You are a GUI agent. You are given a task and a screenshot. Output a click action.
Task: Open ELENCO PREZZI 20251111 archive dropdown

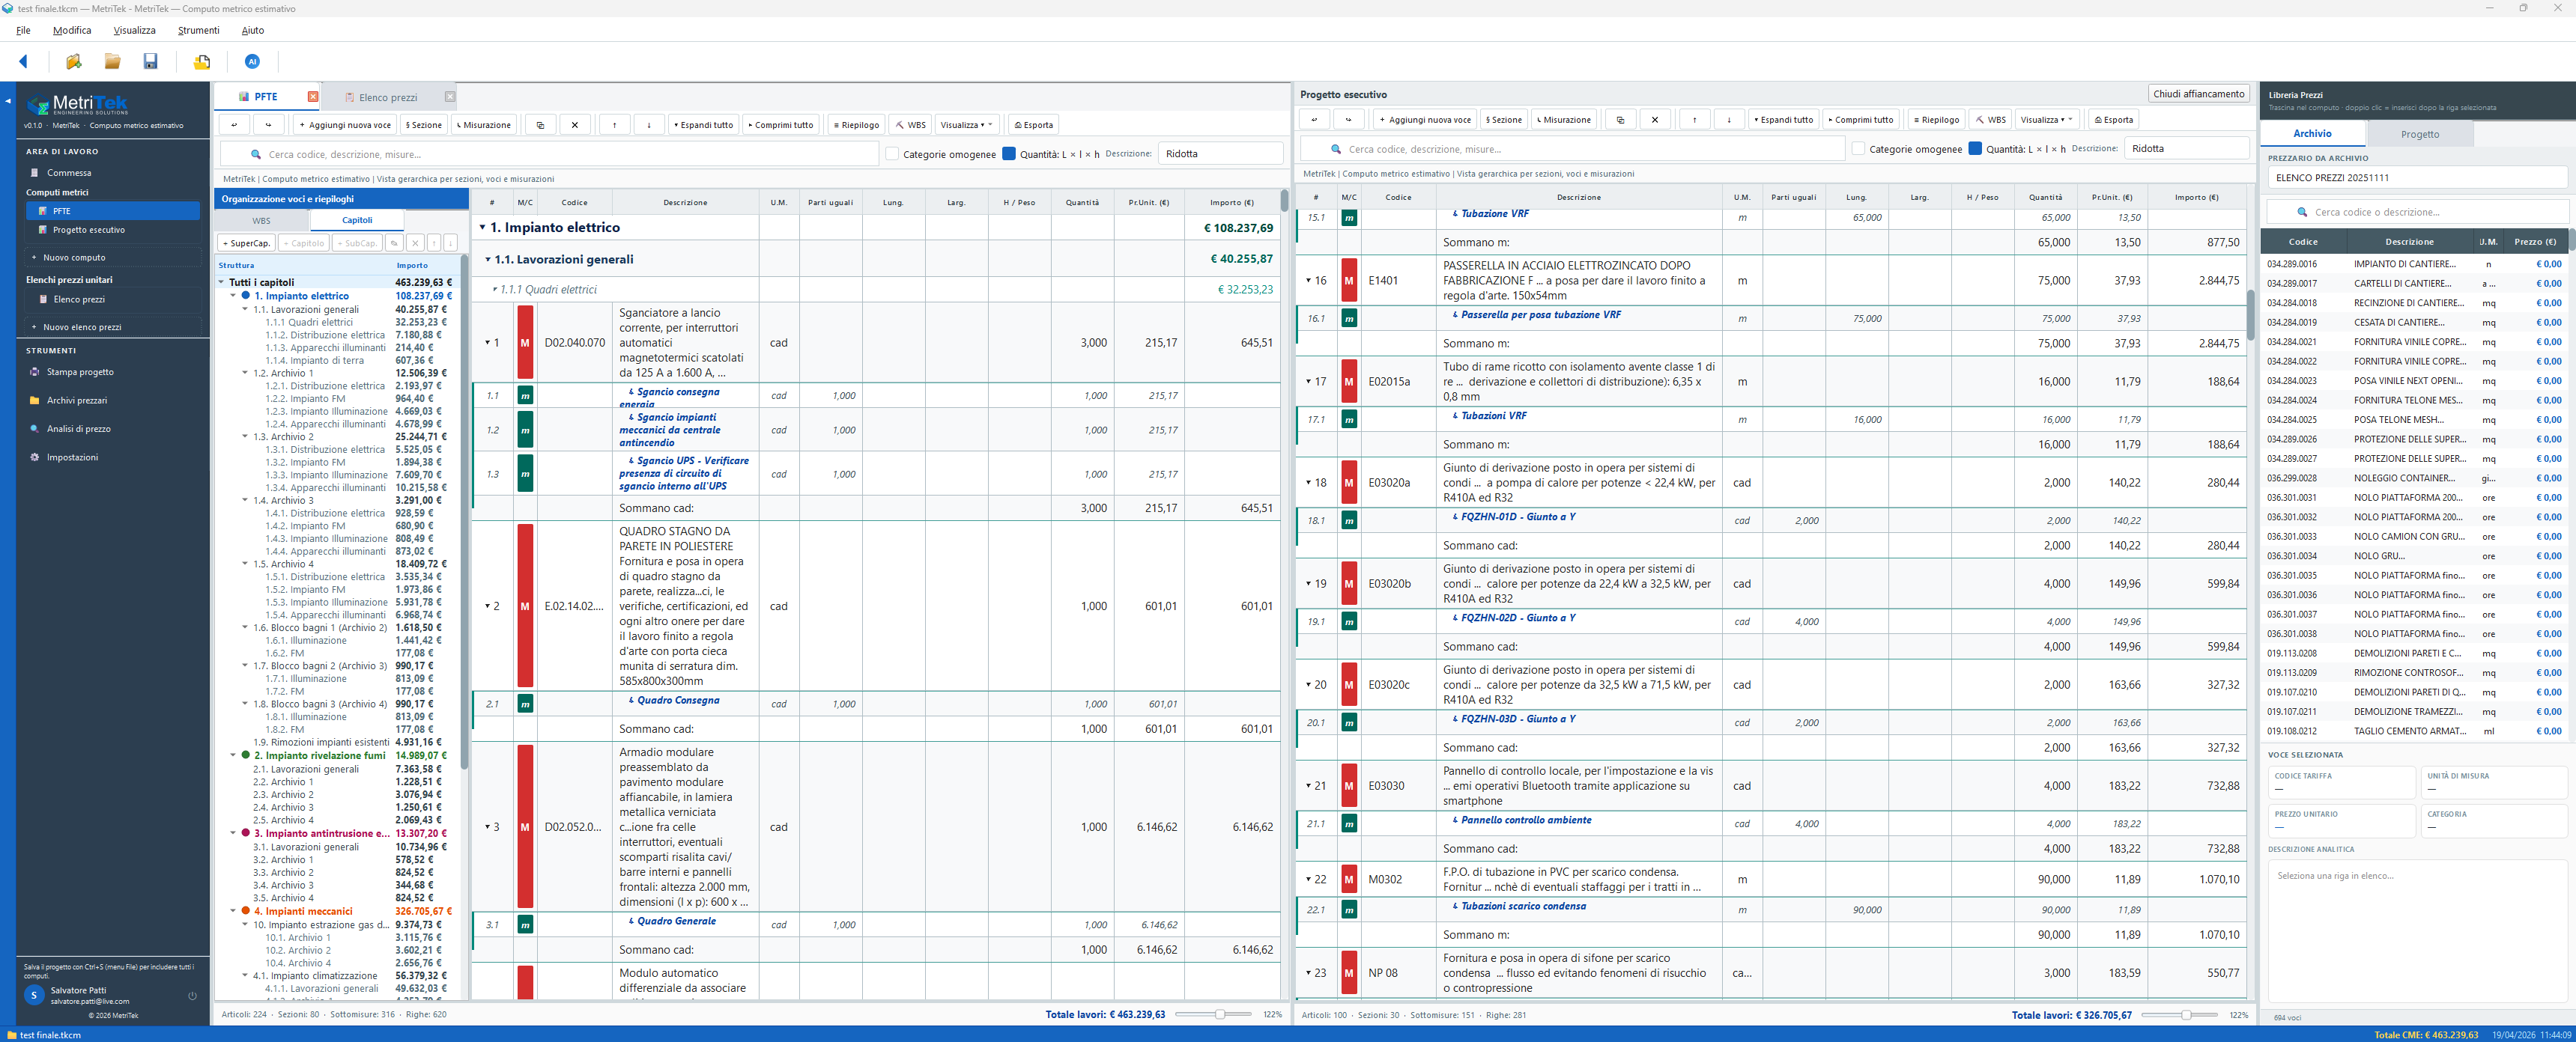point(2417,178)
